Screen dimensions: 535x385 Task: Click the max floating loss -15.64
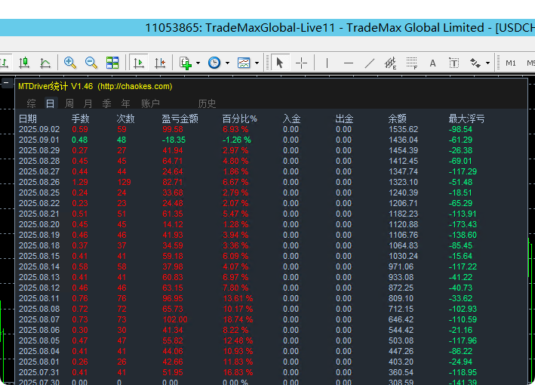(x=460, y=257)
